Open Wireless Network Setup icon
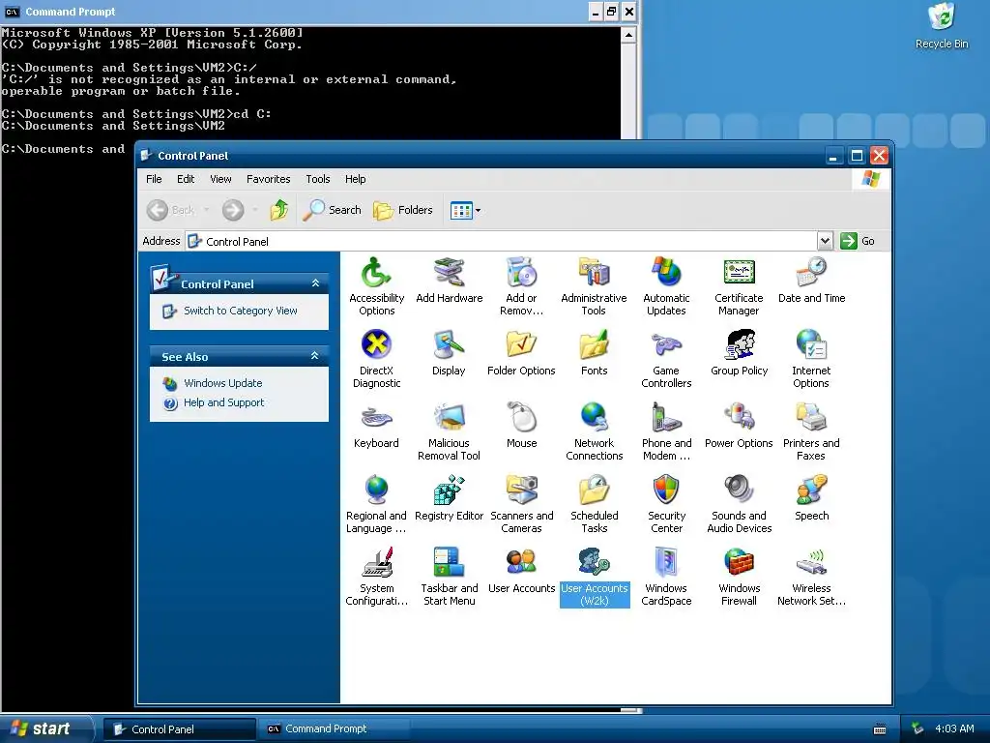 point(811,562)
